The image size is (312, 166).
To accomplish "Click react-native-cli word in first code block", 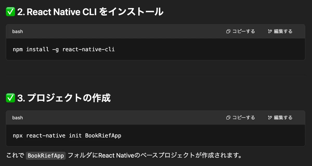I will [x=88, y=49].
